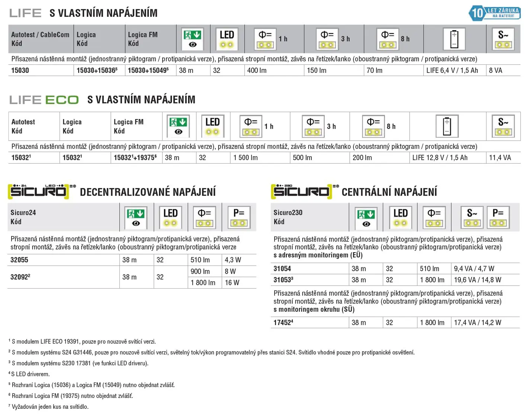Select the "400 lm" cell in LIFE table

click(x=274, y=70)
